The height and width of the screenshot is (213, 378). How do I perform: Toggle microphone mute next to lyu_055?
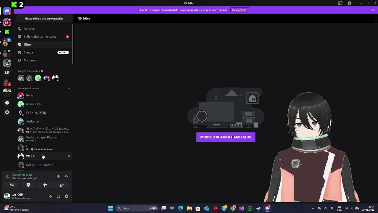[50, 196]
